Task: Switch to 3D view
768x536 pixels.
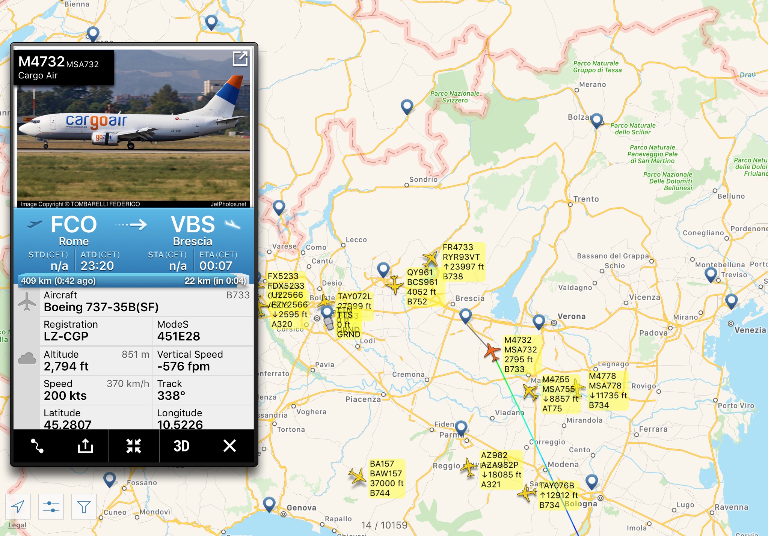Action: [x=181, y=446]
